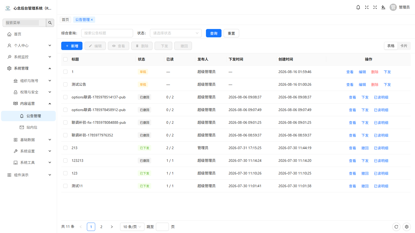Toggle the select-all checkbox in header
Screen dimensions: 415x233
[x=65, y=59]
